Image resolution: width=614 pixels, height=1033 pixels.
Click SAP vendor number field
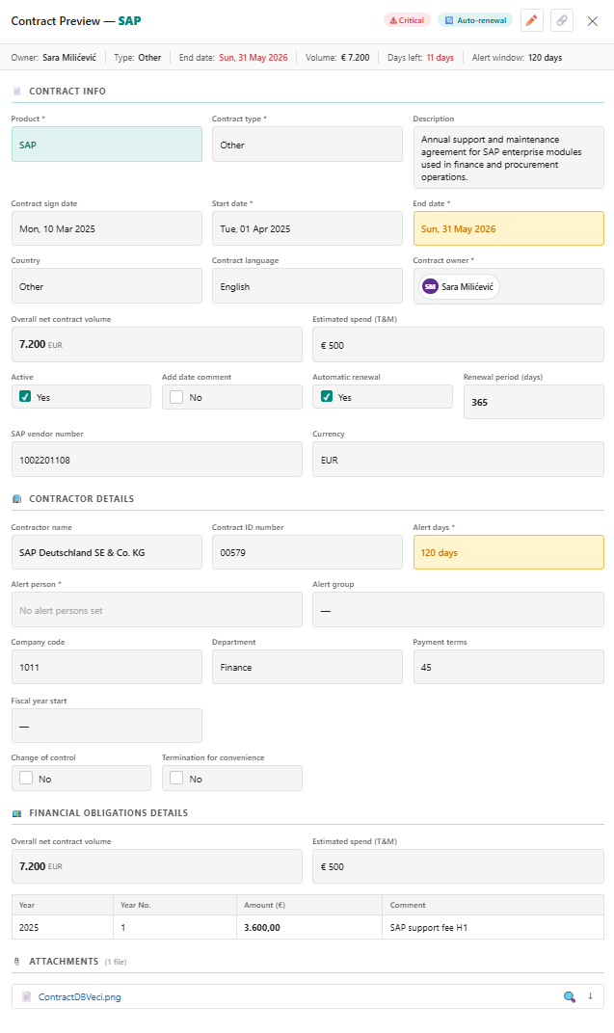(x=157, y=460)
